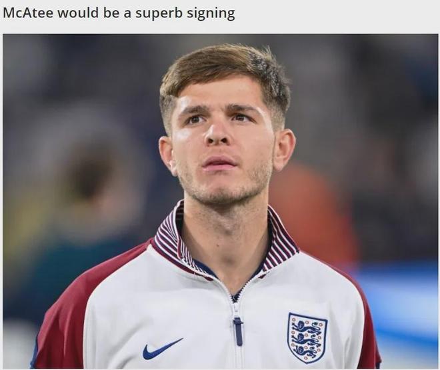Click the player's nose
440x370 pixels.
point(217,132)
